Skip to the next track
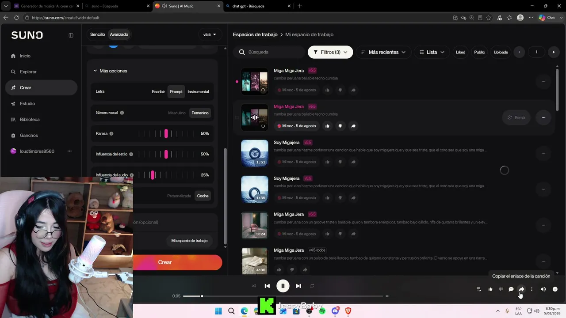Viewport: 566px width, 318px height. click(298, 286)
